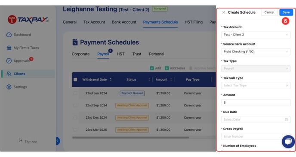This screenshot has width=296, height=157.
Task: Click the Clients people icon
Action: 9,74
